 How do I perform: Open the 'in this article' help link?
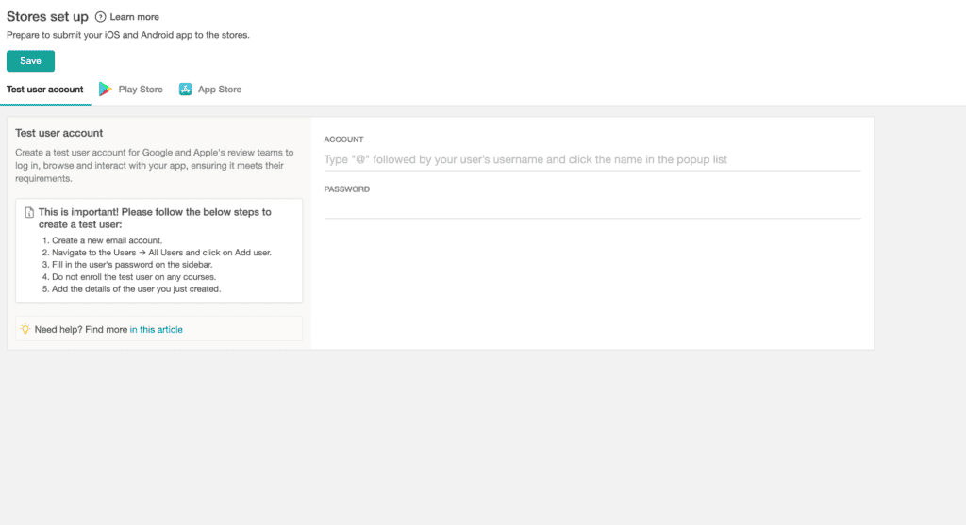point(157,330)
